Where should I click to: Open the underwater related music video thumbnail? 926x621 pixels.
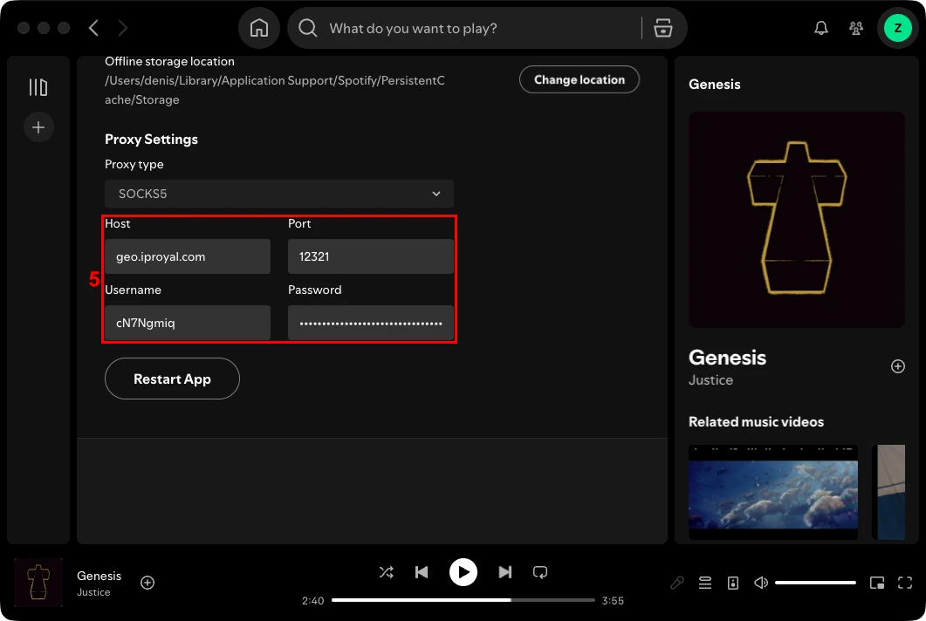point(773,492)
